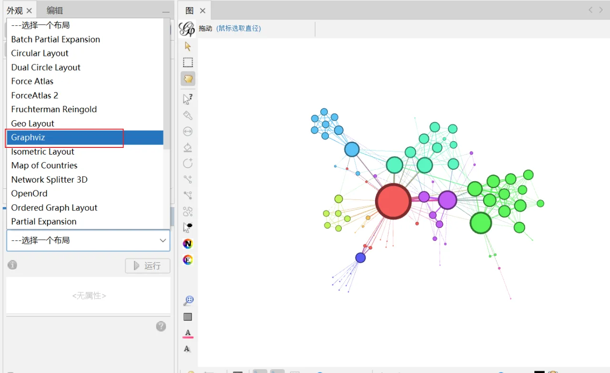Click the center on graph magnifier

[x=188, y=301]
